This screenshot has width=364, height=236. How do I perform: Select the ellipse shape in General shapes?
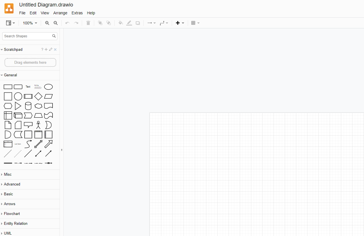48,87
